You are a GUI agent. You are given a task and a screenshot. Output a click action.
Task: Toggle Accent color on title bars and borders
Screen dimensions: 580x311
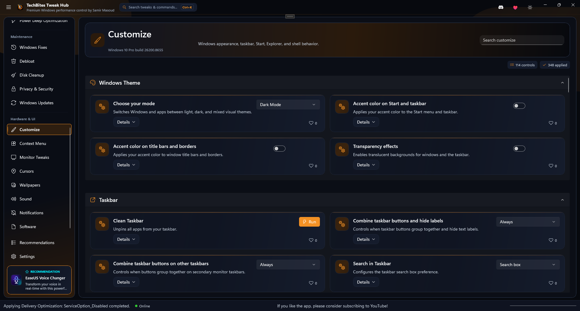click(x=279, y=149)
